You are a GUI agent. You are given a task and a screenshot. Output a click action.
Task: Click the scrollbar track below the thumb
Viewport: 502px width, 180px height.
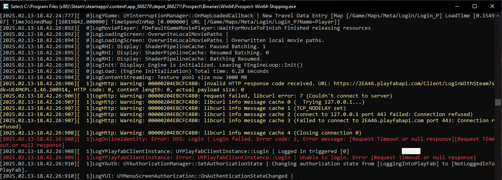click(x=498, y=140)
